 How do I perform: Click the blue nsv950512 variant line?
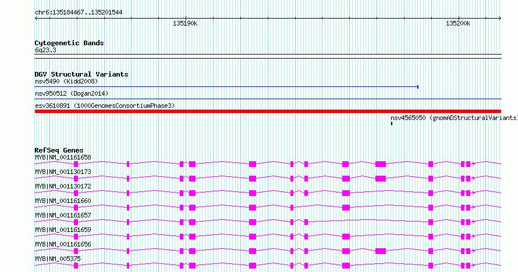pyautogui.click(x=268, y=99)
